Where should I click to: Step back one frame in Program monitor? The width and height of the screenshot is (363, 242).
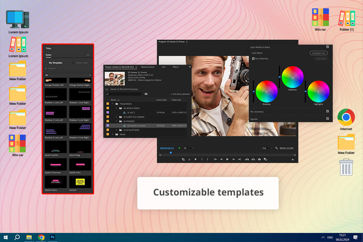point(221,159)
